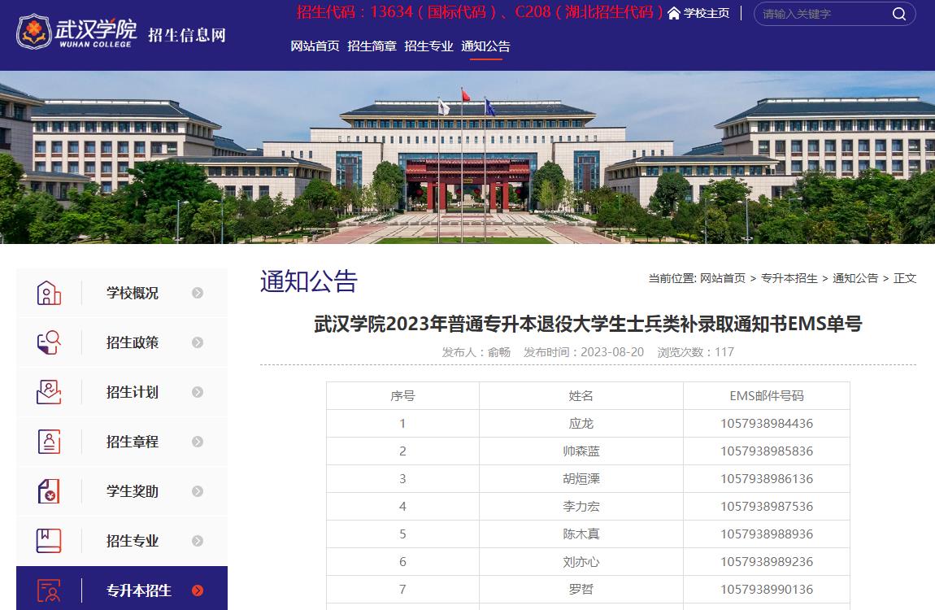This screenshot has height=610, width=935.
Task: Select EMS number 1057938986136
Action: coord(766,478)
